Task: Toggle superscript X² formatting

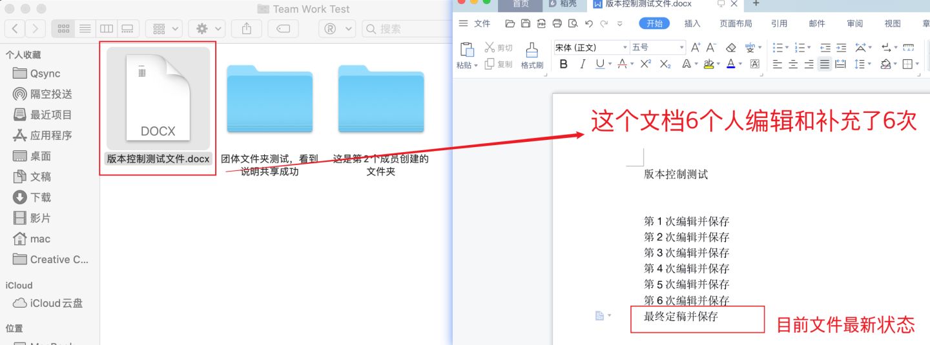Action: 646,64
